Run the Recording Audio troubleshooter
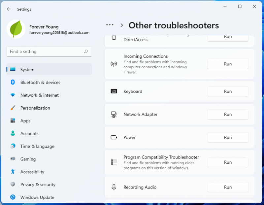Screen dimensions: 264x205 pos(228,187)
